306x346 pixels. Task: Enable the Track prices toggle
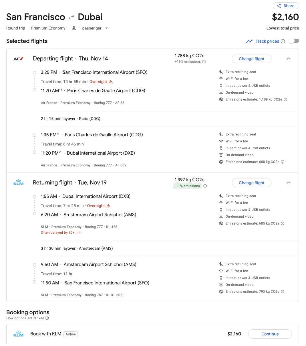tap(294, 41)
